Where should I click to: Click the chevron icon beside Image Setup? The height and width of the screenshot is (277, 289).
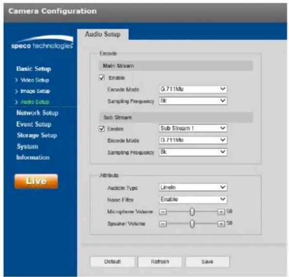click(16, 91)
